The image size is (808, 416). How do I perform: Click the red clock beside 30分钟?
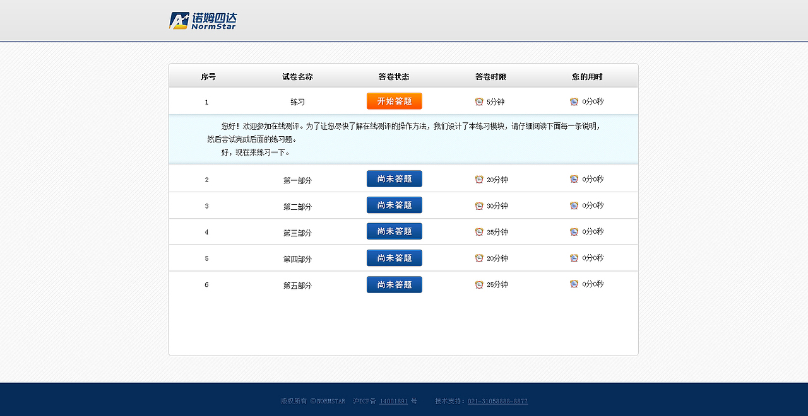478,205
